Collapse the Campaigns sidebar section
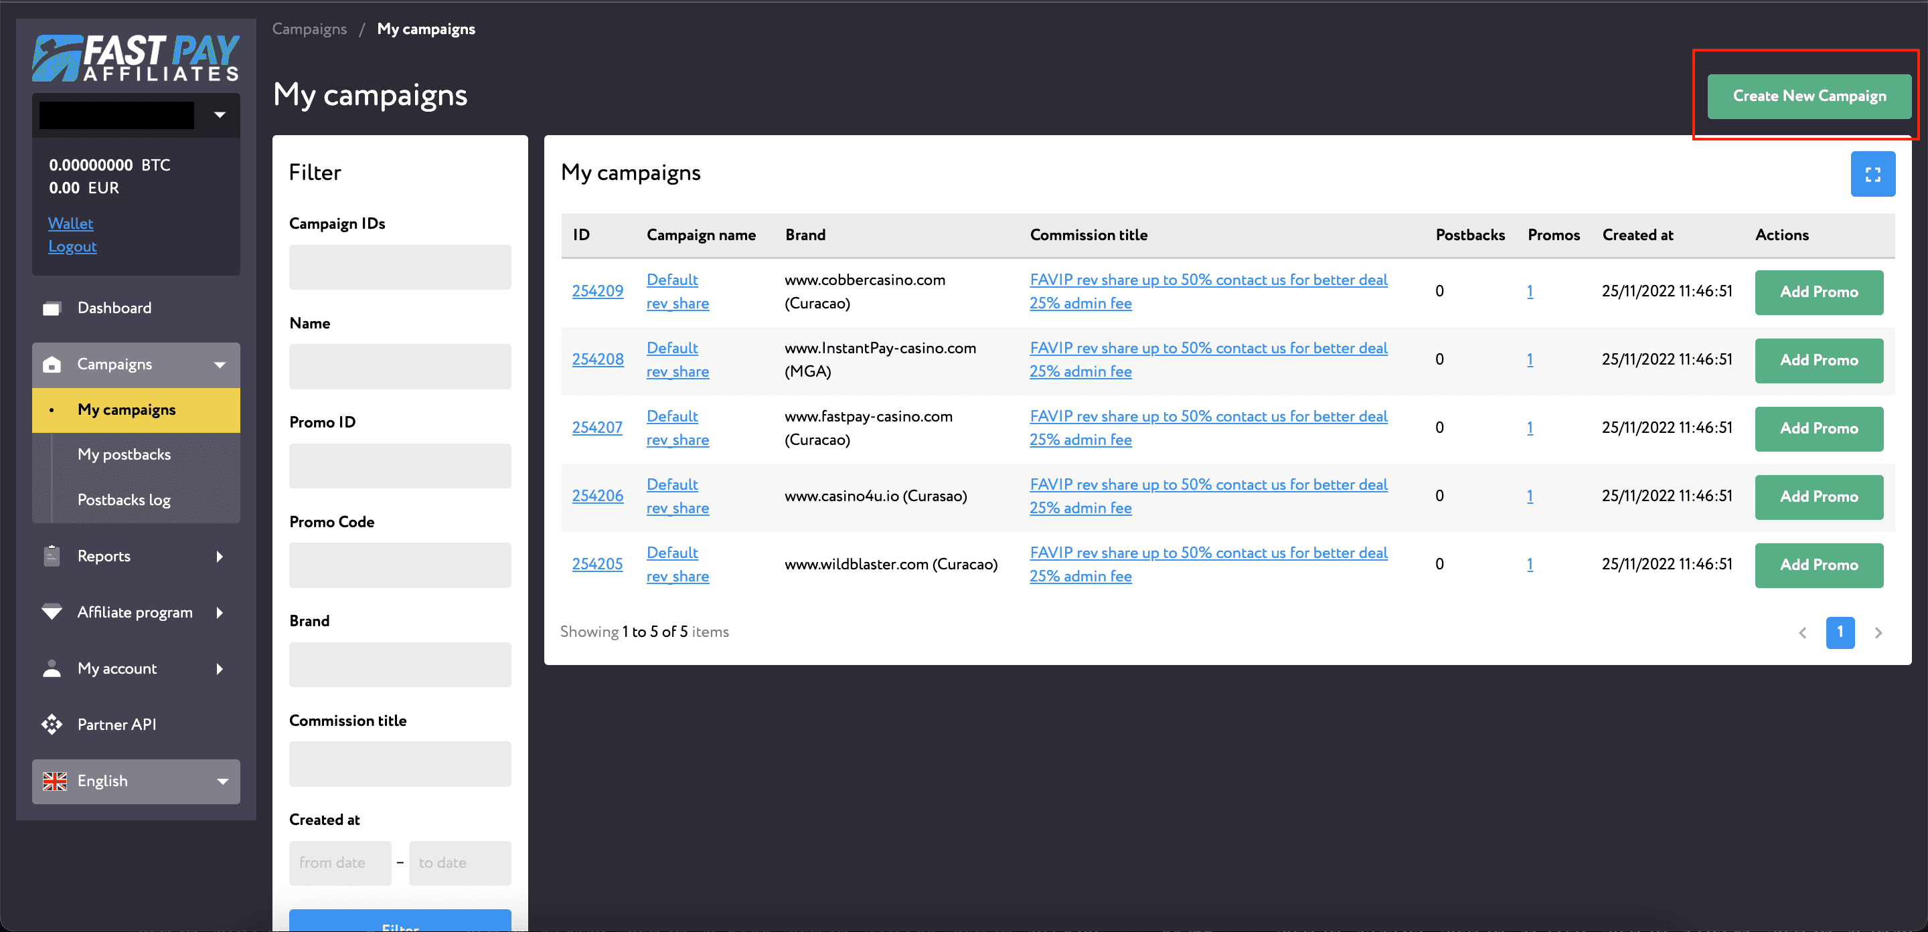This screenshot has height=932, width=1928. pyautogui.click(x=220, y=365)
